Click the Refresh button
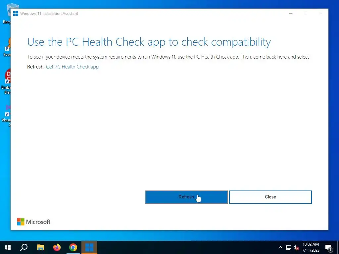 tap(186, 197)
